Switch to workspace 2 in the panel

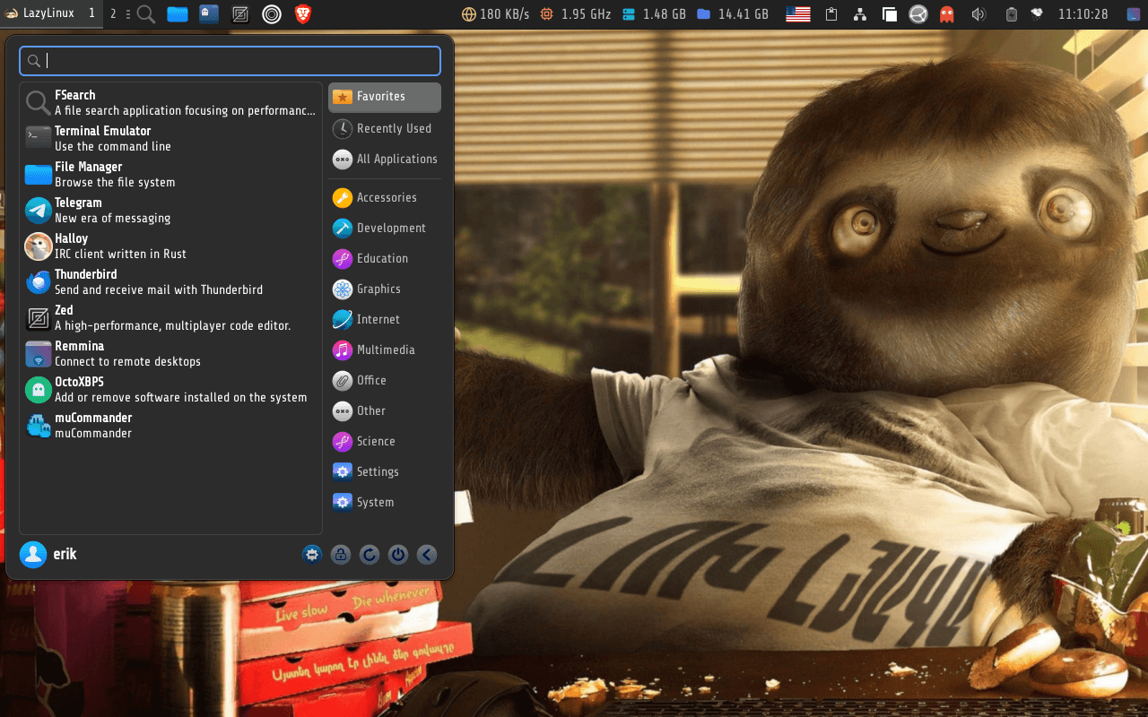tap(113, 14)
